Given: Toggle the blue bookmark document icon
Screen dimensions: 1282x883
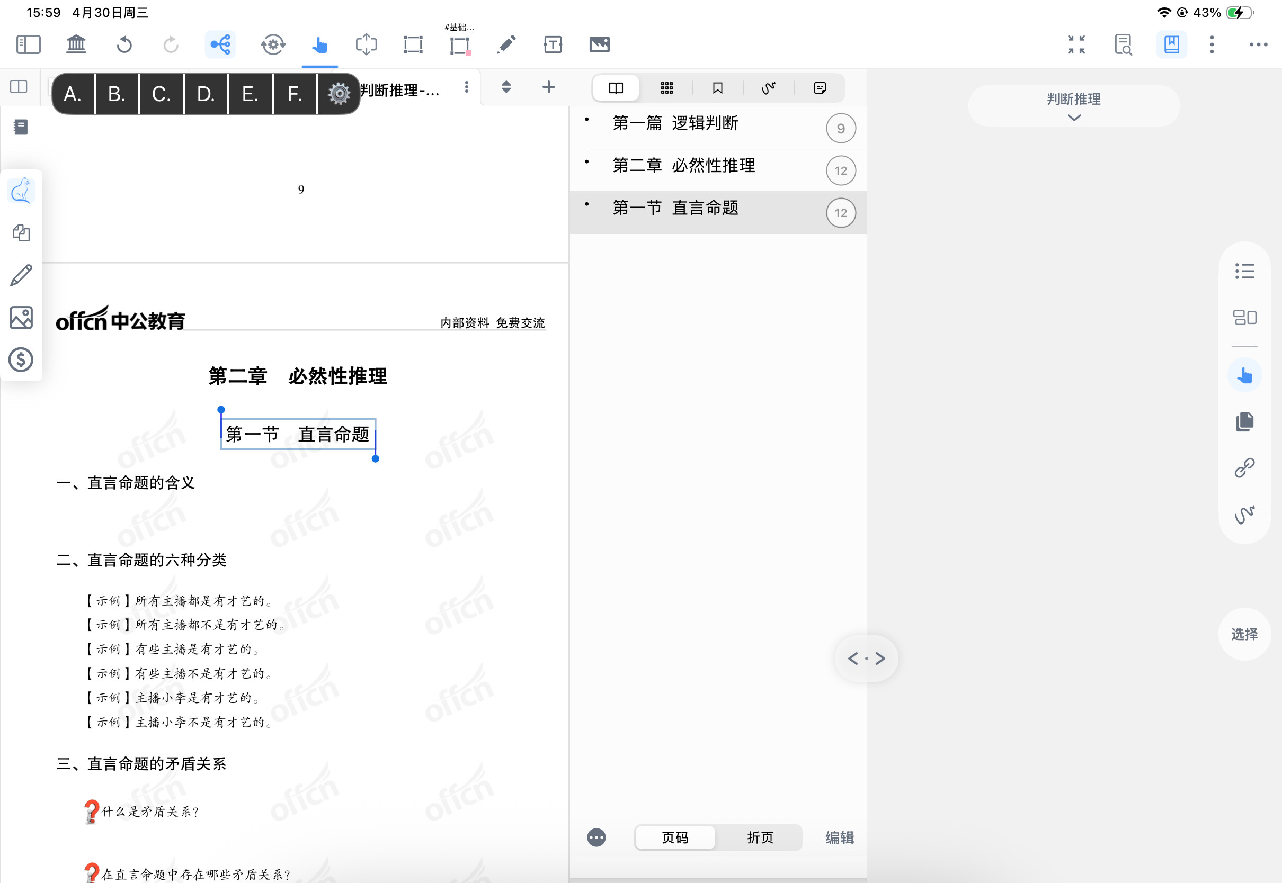Looking at the screenshot, I should coord(1171,44).
